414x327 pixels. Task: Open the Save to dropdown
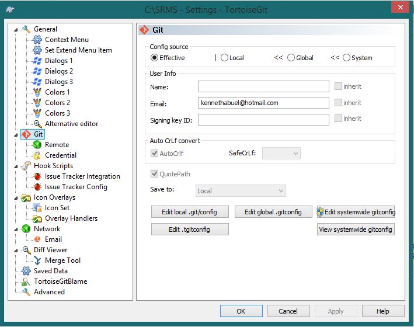pyautogui.click(x=241, y=191)
